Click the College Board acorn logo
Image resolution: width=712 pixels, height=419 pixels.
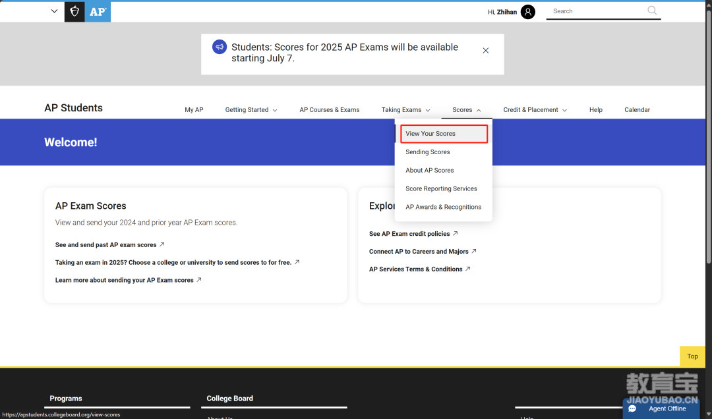click(x=74, y=12)
